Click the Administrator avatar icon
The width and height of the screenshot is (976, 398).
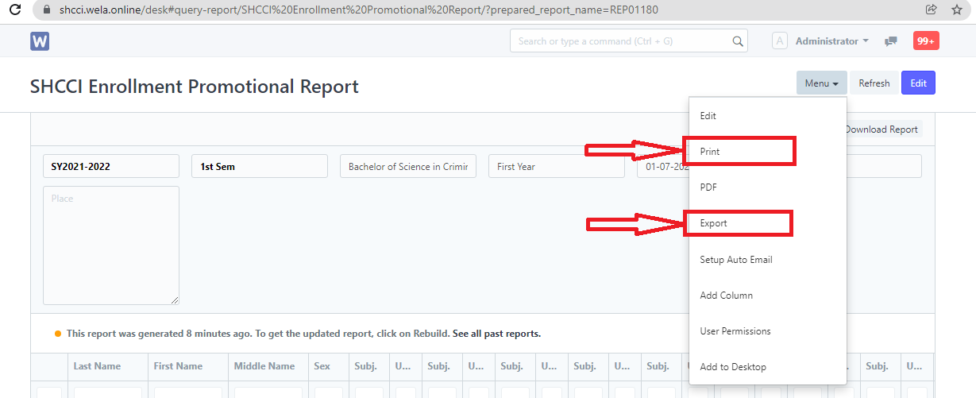coord(779,41)
